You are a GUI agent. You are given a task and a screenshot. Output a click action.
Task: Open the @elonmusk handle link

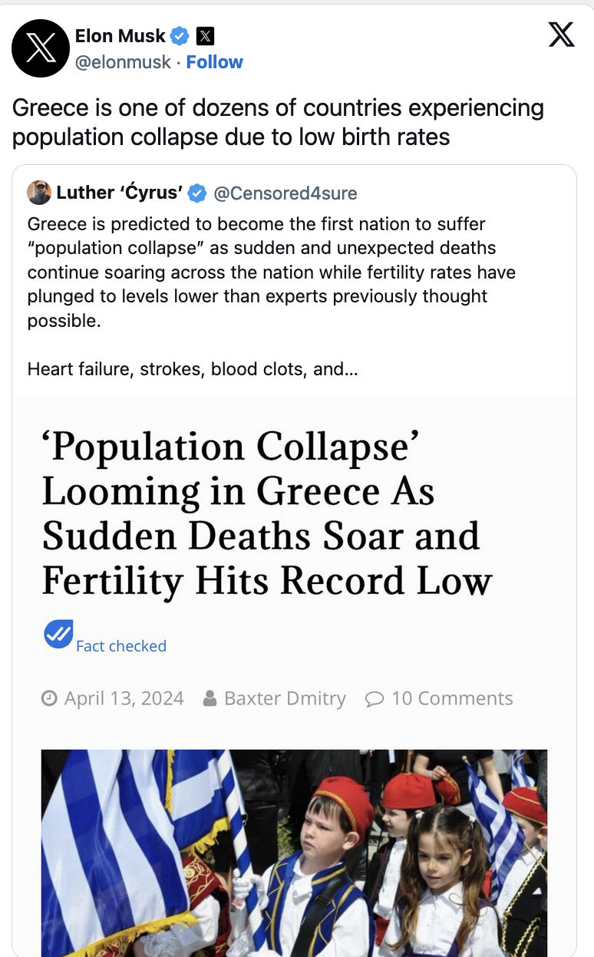123,62
